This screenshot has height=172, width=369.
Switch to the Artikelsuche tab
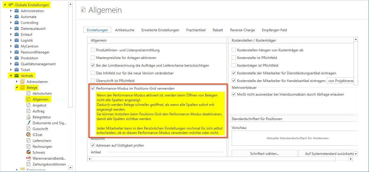point(125,30)
